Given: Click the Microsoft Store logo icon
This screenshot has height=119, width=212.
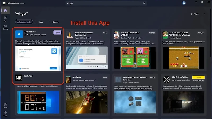Looking at the screenshot, I should pyautogui.click(x=4, y=3).
